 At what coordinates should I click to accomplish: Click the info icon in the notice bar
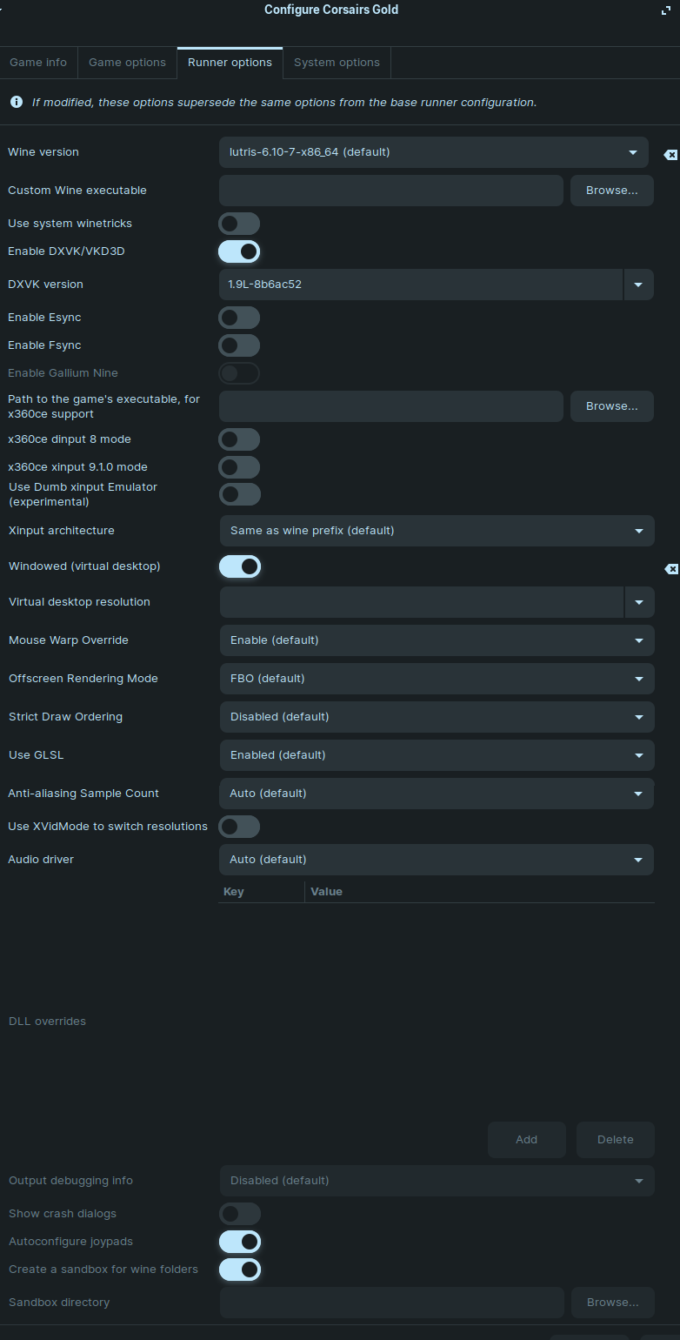pos(17,102)
